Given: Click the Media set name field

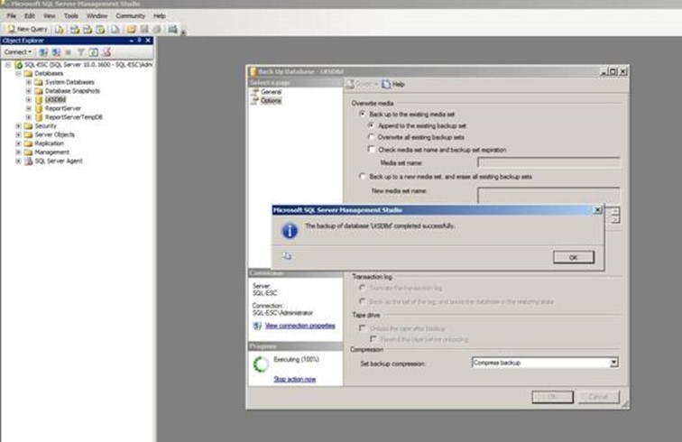Looking at the screenshot, I should [548, 162].
